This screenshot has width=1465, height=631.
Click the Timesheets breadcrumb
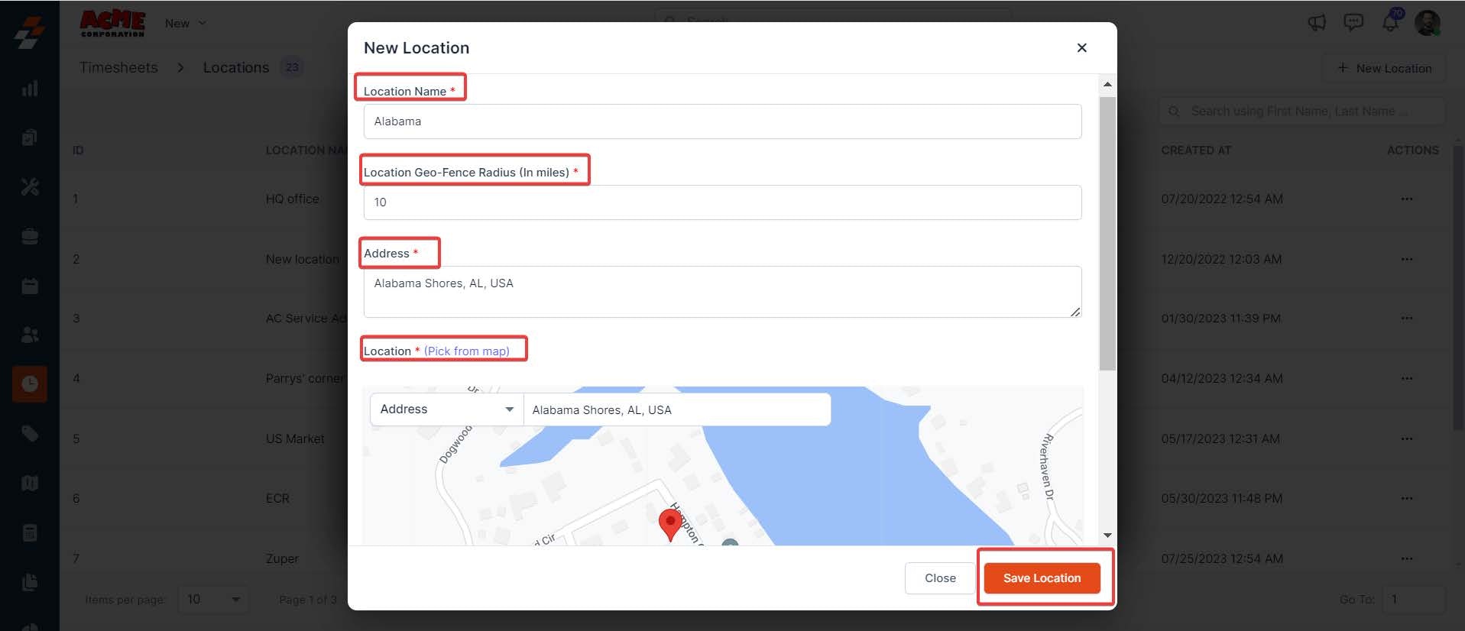click(118, 67)
